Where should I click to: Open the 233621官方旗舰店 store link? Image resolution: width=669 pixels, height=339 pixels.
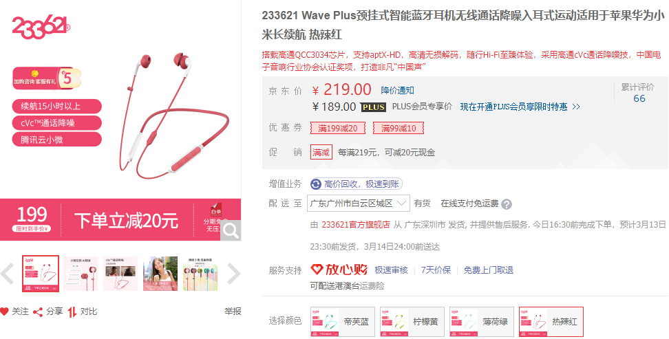pos(356,225)
